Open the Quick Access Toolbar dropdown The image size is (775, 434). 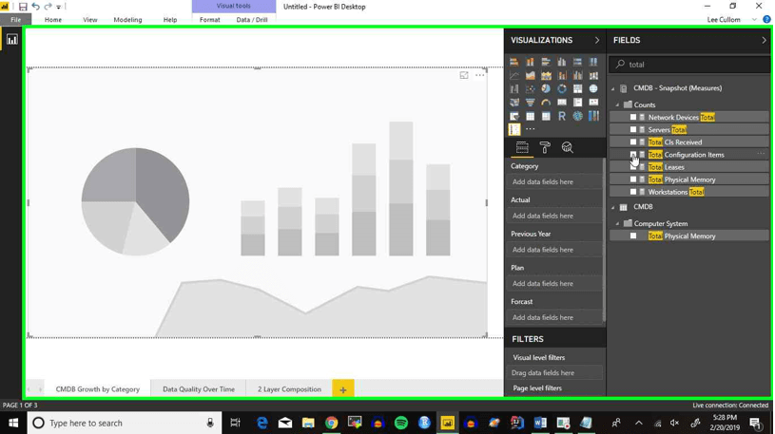58,7
